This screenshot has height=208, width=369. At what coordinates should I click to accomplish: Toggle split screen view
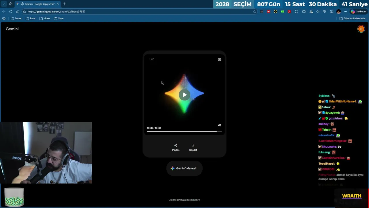(x=304, y=12)
